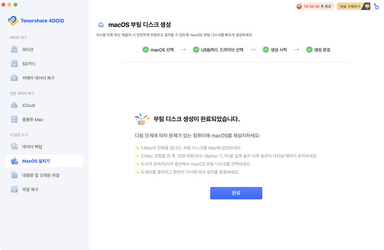Viewport: 384px width, 250px height.
Task: Click the green check beside 생성 완료
Action: click(309, 50)
